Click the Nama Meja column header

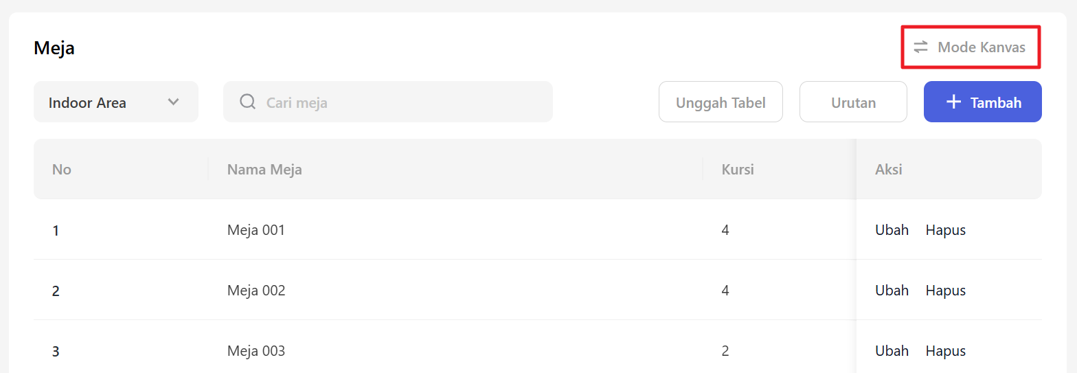point(264,169)
